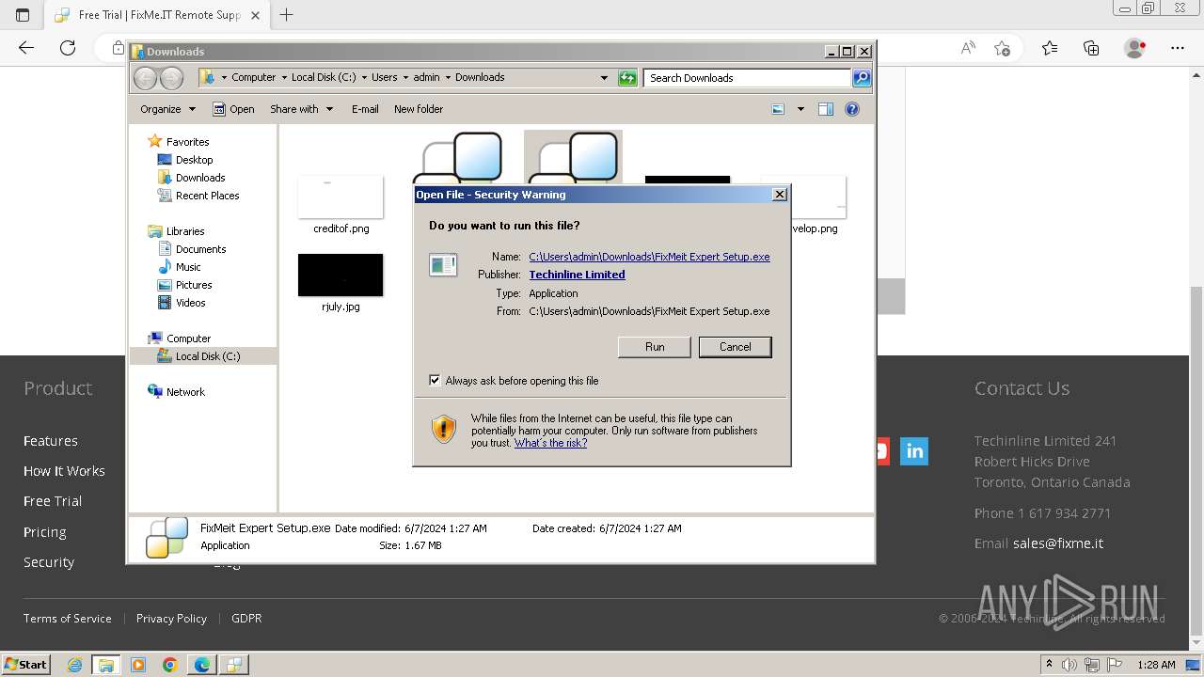Viewport: 1204px width, 677px height.
Task: Open the address bar history dropdown arrow
Action: 604,78
